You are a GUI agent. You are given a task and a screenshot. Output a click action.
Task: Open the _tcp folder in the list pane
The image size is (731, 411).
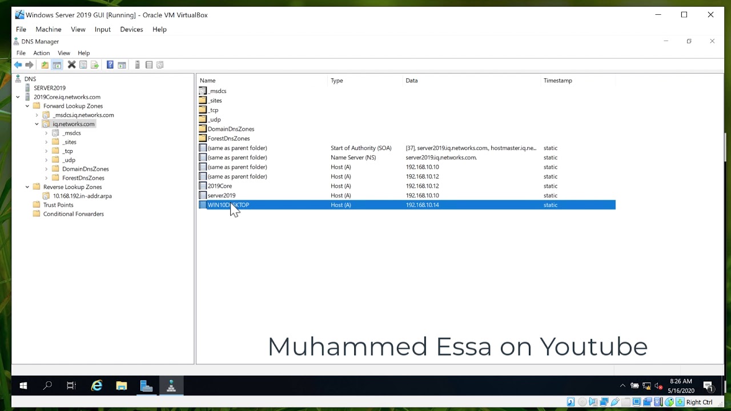213,110
